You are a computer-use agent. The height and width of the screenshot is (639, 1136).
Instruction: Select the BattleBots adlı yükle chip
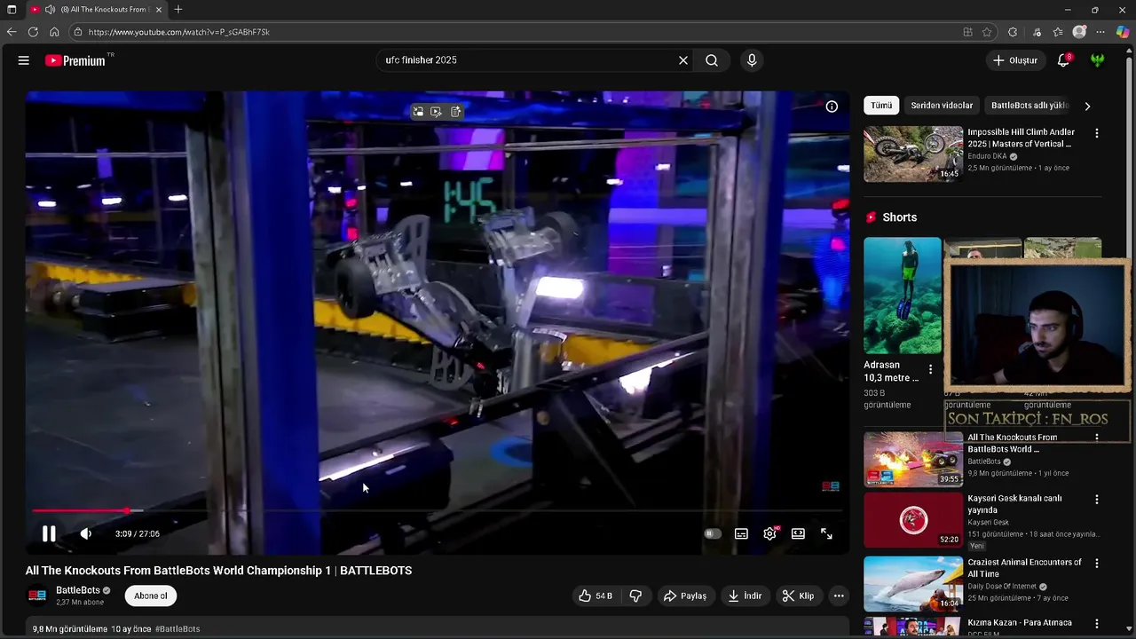(1029, 106)
